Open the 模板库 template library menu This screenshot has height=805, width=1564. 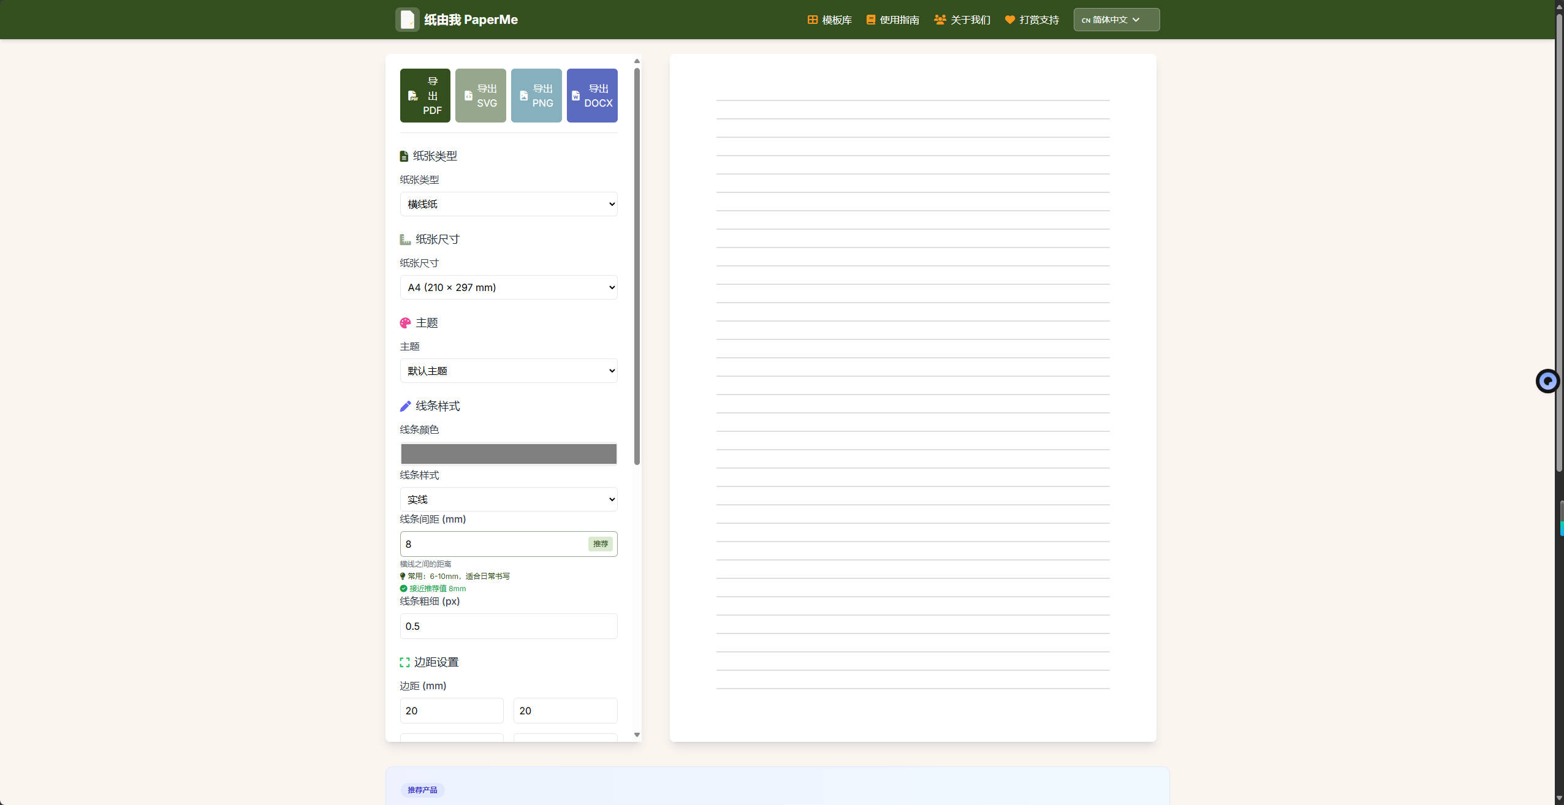coord(830,20)
